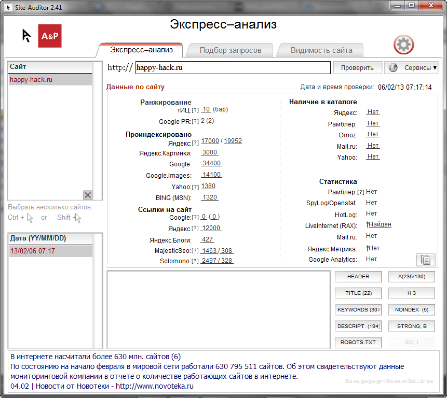The height and width of the screenshot is (398, 447).
Task: Open Google indexed 34400 link
Action: [x=211, y=163]
